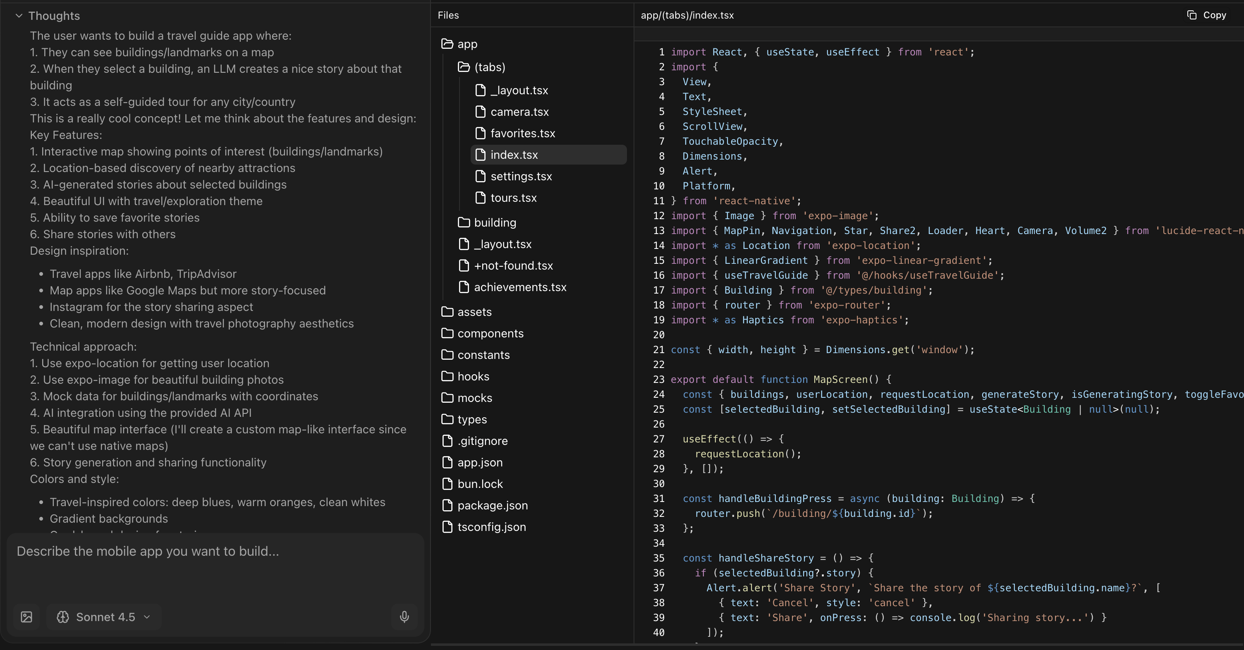
Task: Click the brain icon beside Sonnet 4.5
Action: pyautogui.click(x=63, y=617)
